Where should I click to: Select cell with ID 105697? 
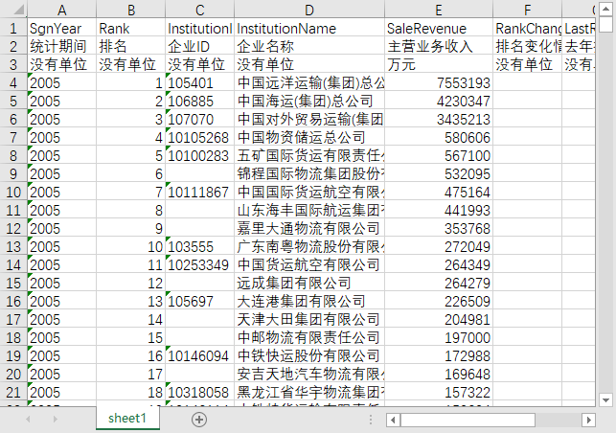pos(199,301)
